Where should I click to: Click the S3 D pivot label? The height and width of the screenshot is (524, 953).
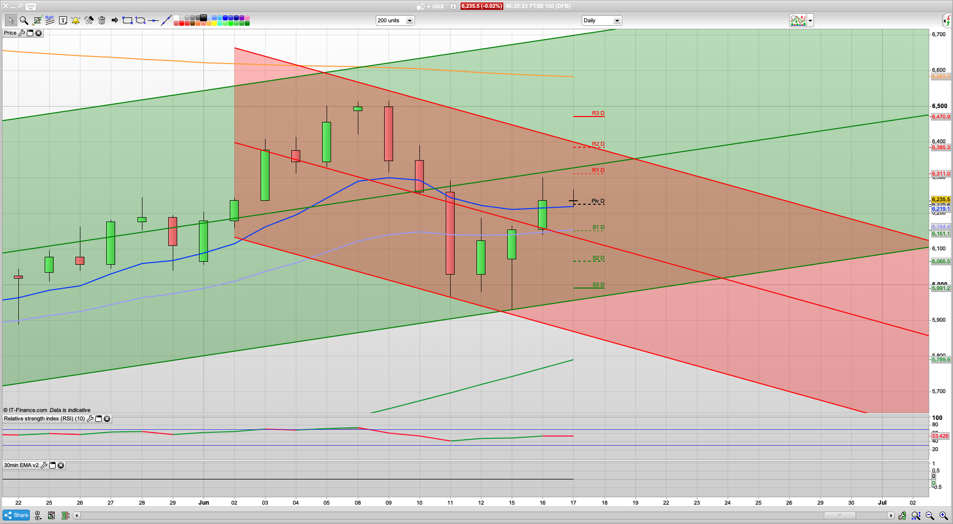click(599, 285)
